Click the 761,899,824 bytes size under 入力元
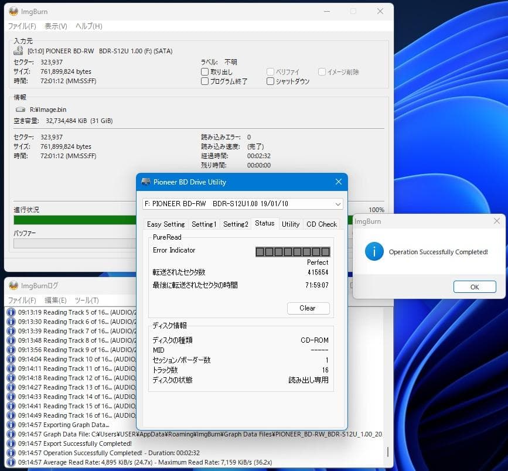 click(66, 71)
